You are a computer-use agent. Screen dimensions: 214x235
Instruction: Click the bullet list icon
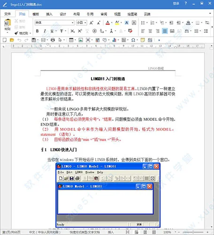coord(143,23)
